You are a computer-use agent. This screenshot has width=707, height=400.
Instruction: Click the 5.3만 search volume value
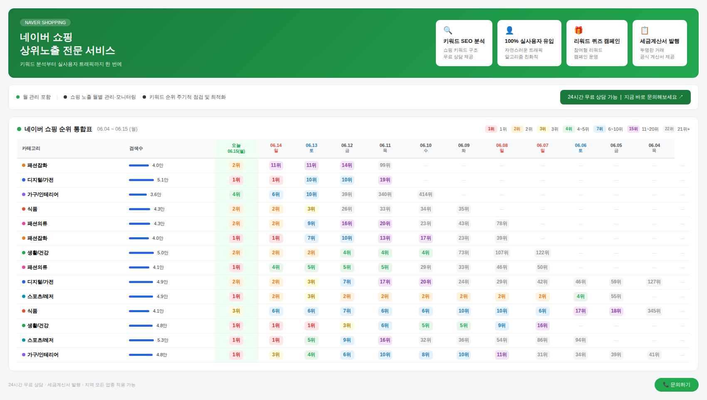(163, 340)
